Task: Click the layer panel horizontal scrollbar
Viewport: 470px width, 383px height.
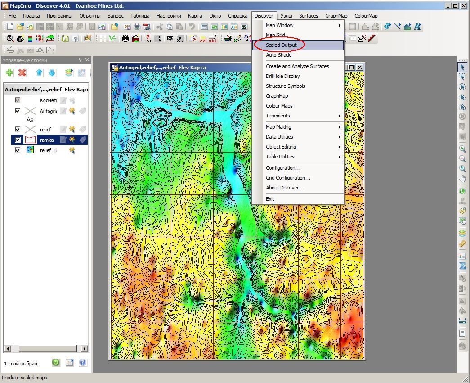Action: [x=46, y=348]
